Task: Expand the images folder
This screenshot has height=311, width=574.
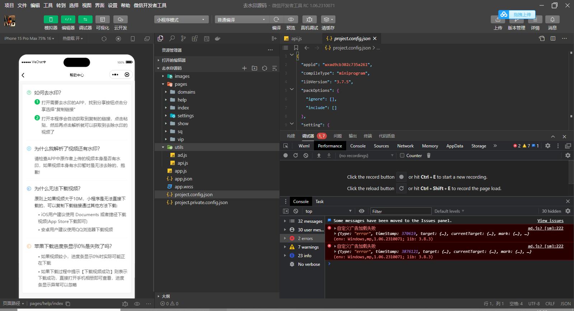Action: 182,76
